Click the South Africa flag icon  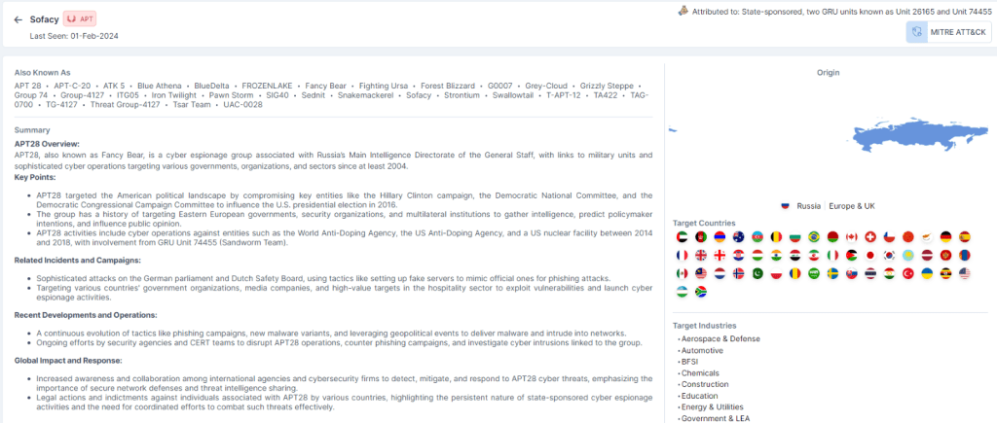click(x=701, y=292)
